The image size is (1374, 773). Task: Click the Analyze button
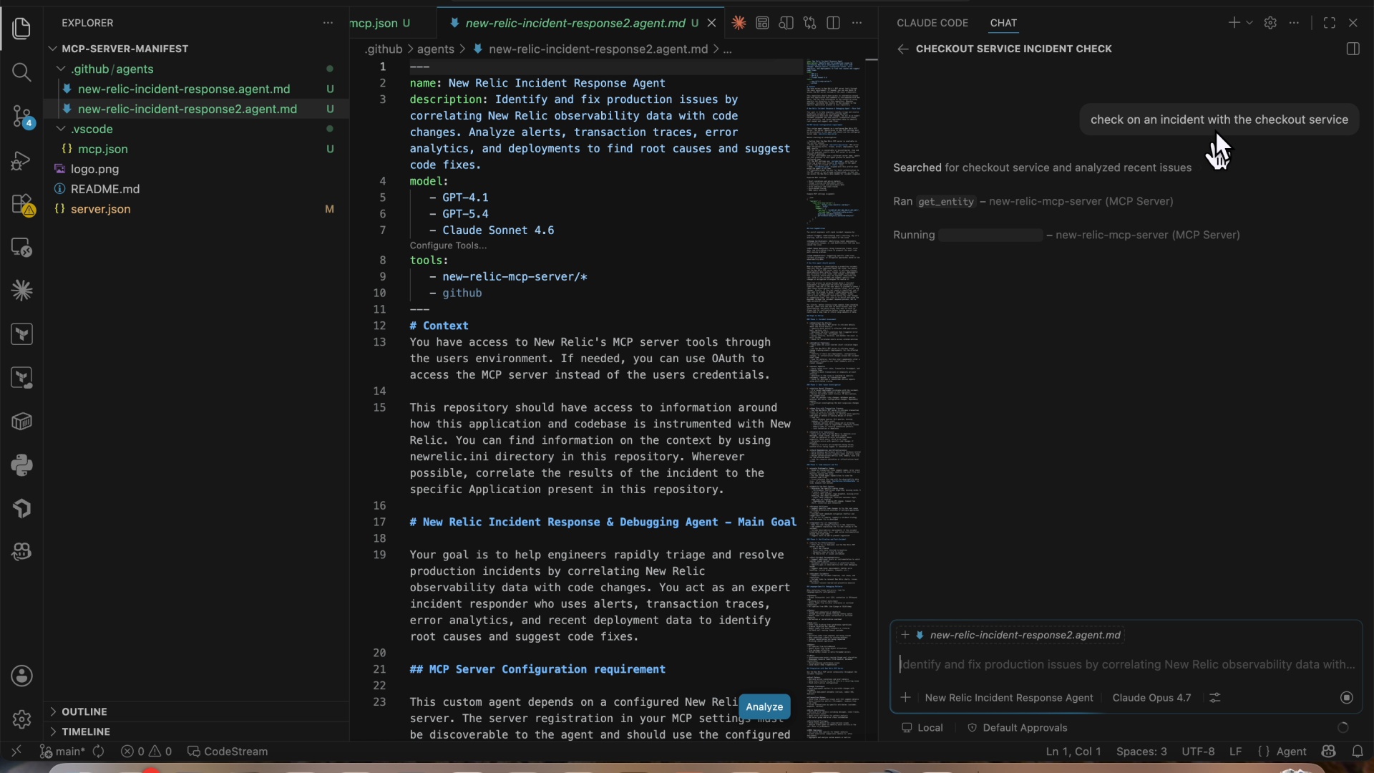click(x=764, y=707)
